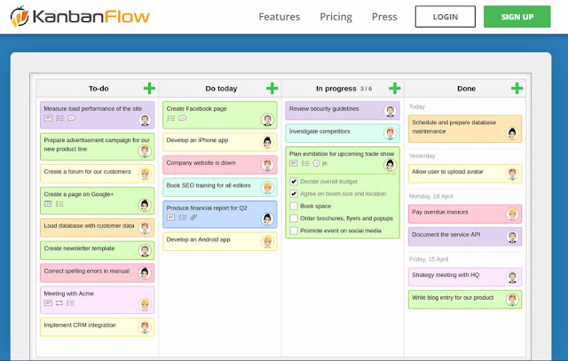Open Write blog entry for our product card

tap(465, 300)
